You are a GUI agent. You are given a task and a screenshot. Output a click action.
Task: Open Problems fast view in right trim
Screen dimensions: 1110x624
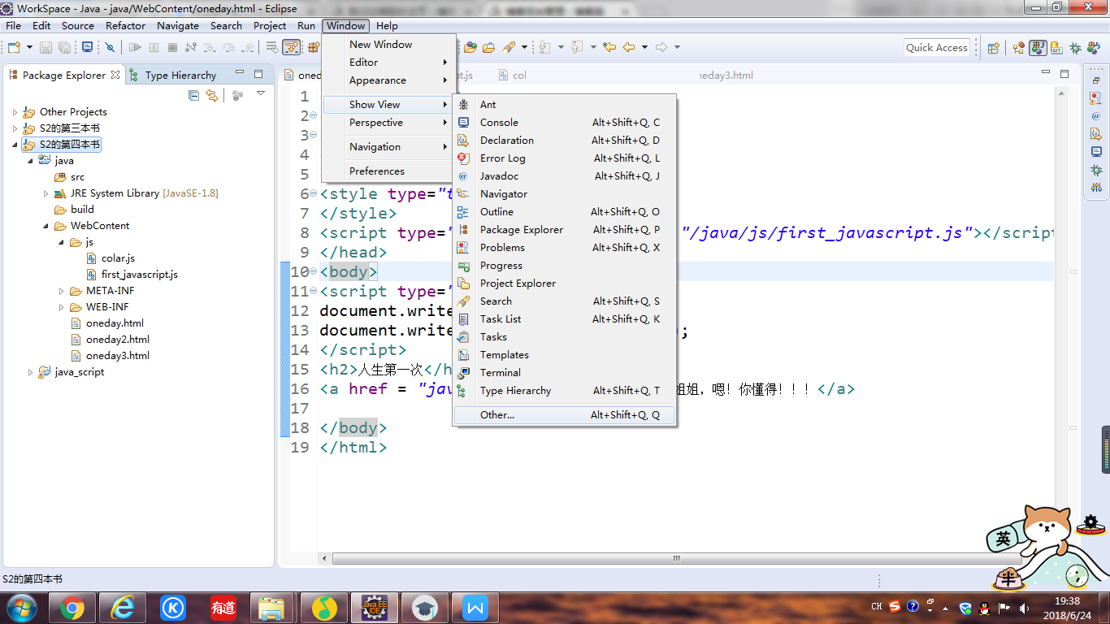1096,98
